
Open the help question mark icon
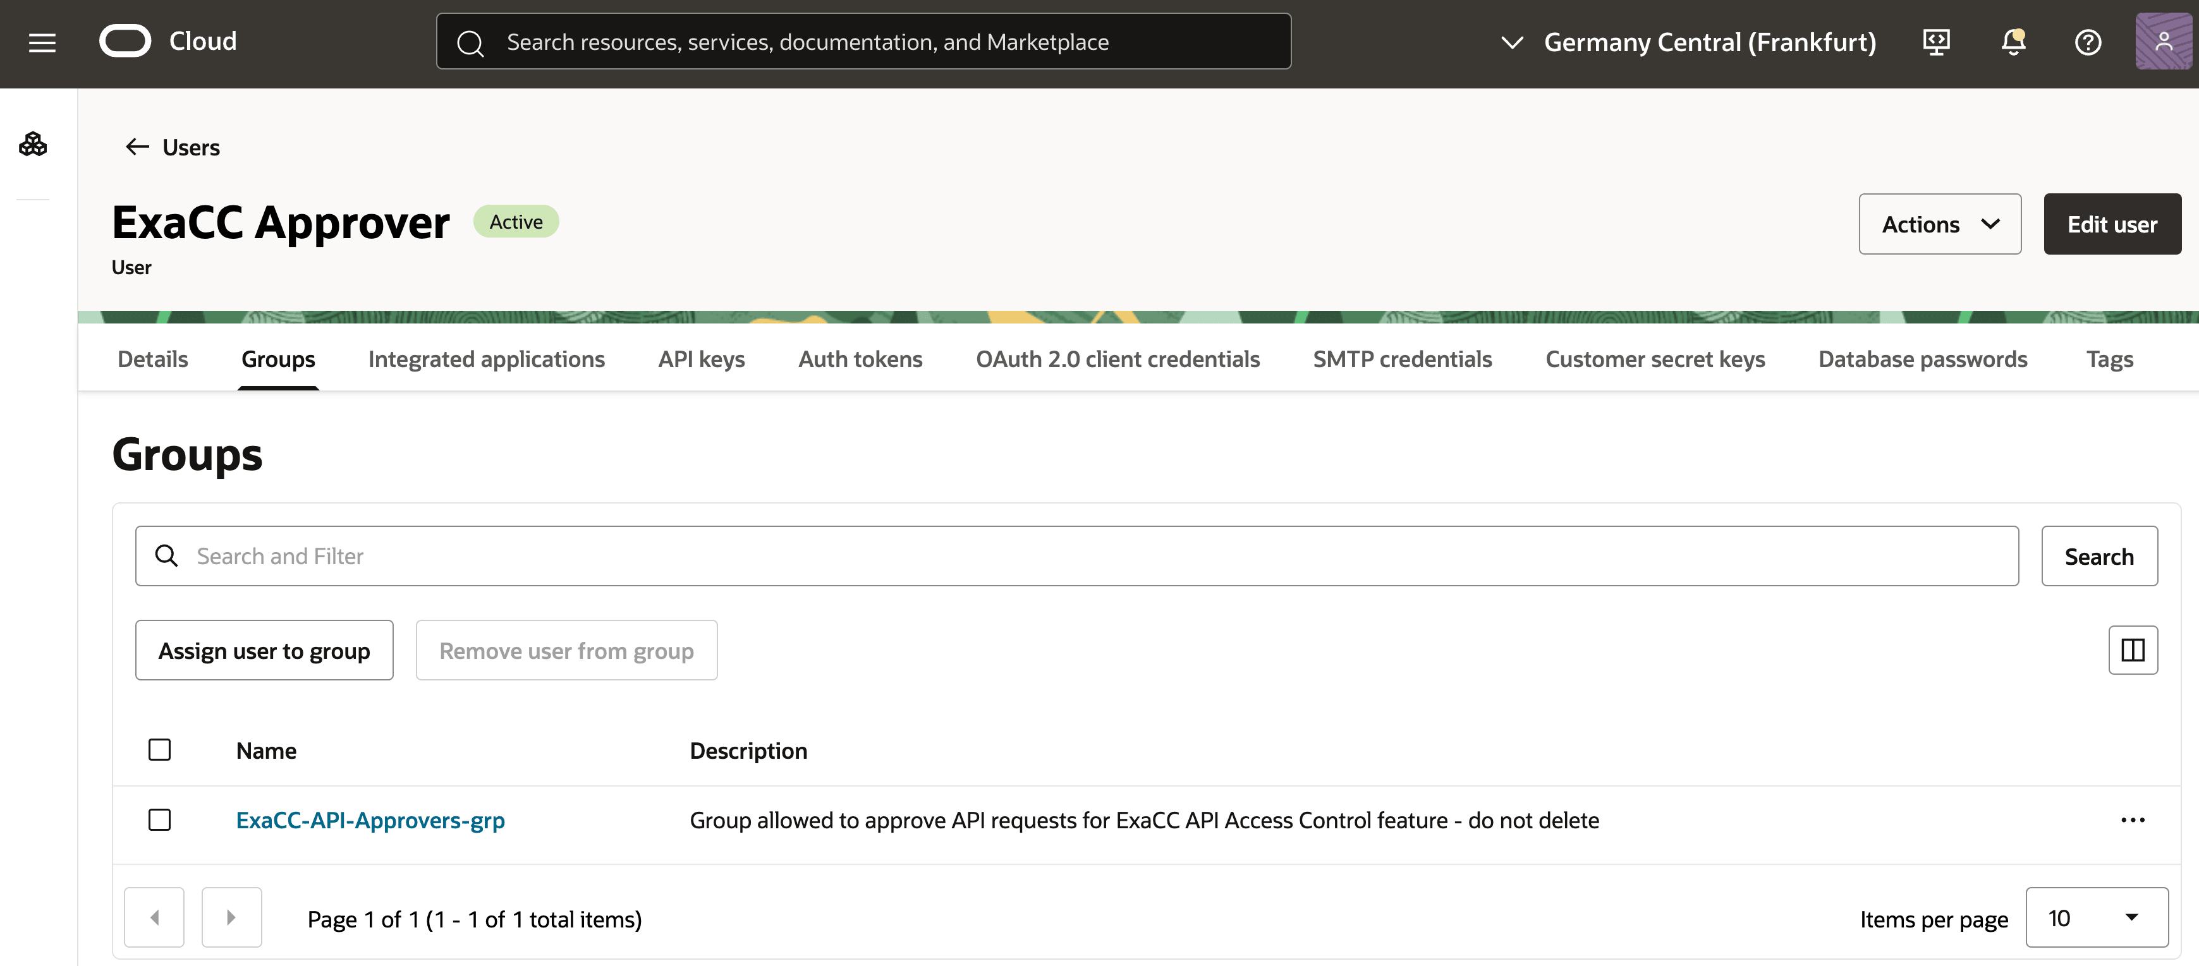2087,42
